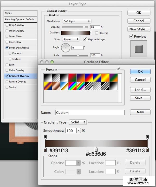
Task: Open the Blend Mode Soft Light dropdown
Action: (76, 21)
